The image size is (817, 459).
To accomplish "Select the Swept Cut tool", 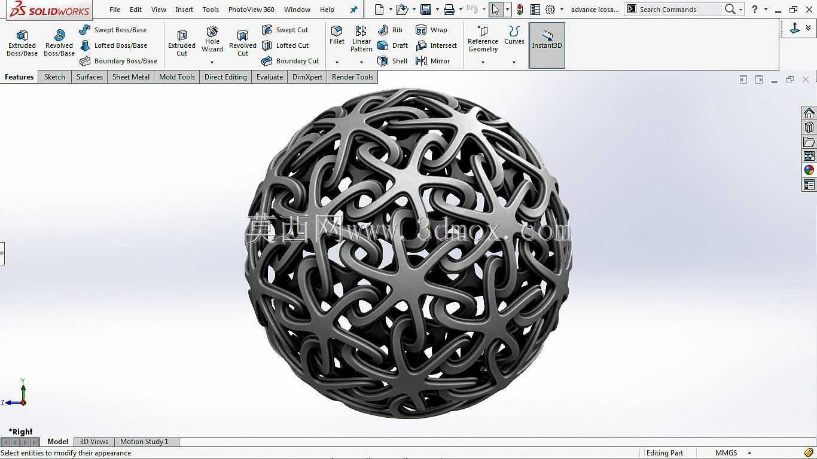I will 285,30.
